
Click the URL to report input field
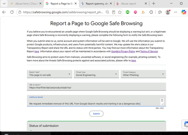[x=96, y=87]
